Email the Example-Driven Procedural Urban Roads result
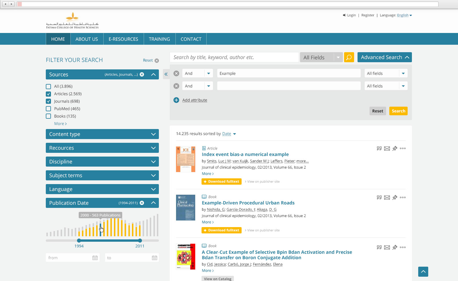The height and width of the screenshot is (281, 458). pos(387,198)
